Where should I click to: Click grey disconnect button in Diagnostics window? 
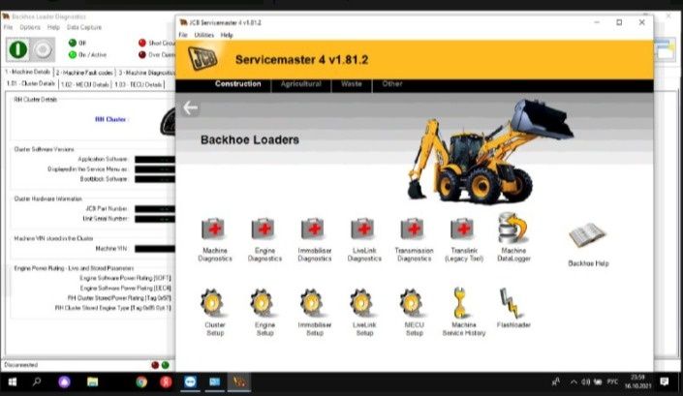[43, 49]
